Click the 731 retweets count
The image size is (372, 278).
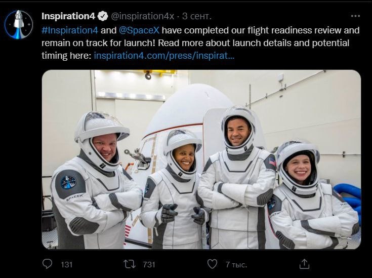click(149, 264)
